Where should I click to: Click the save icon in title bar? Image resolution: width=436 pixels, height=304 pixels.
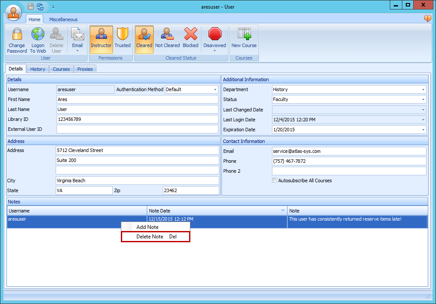click(31, 6)
